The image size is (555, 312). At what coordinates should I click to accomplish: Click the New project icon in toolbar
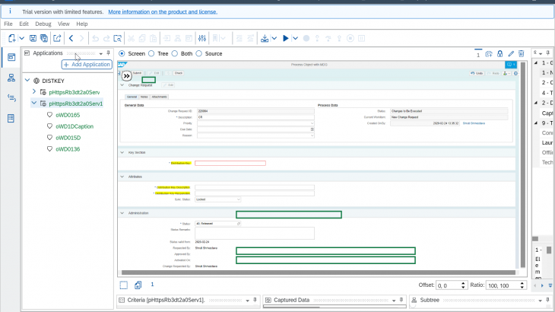(x=11, y=38)
